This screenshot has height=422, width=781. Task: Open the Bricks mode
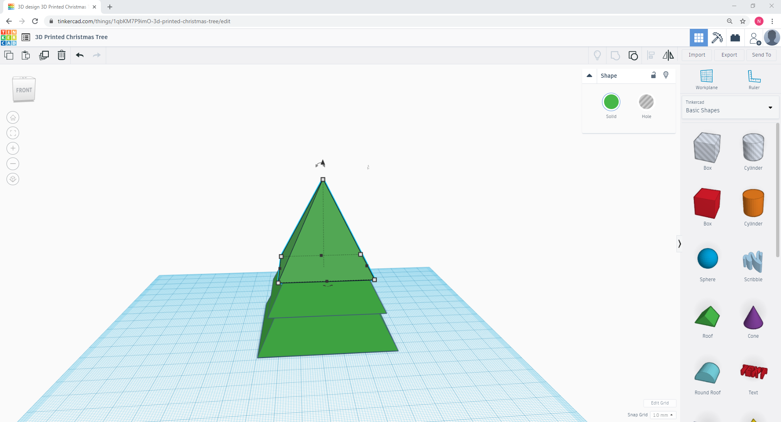click(735, 38)
